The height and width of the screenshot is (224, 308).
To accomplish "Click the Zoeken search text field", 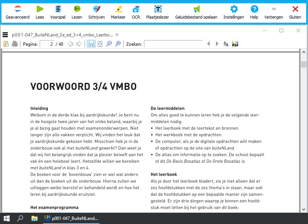I will (x=174, y=44).
